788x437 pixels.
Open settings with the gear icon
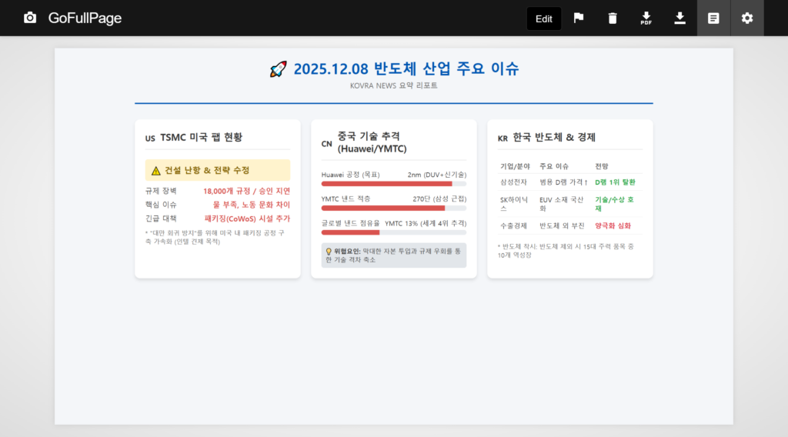point(747,18)
